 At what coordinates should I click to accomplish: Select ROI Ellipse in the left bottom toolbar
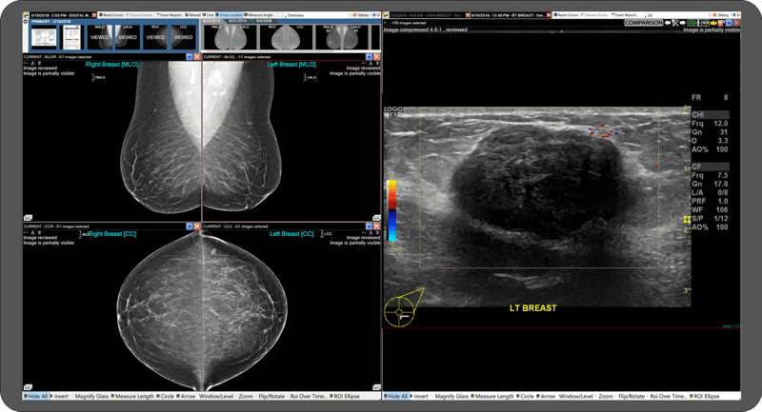pos(345,397)
